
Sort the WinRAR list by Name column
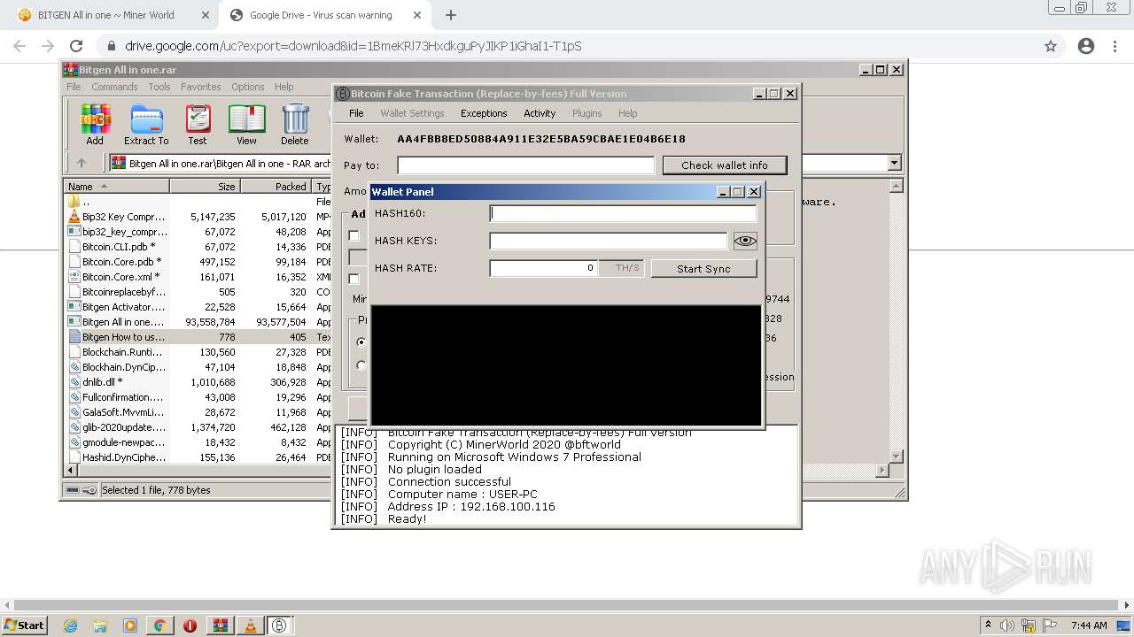pos(117,187)
